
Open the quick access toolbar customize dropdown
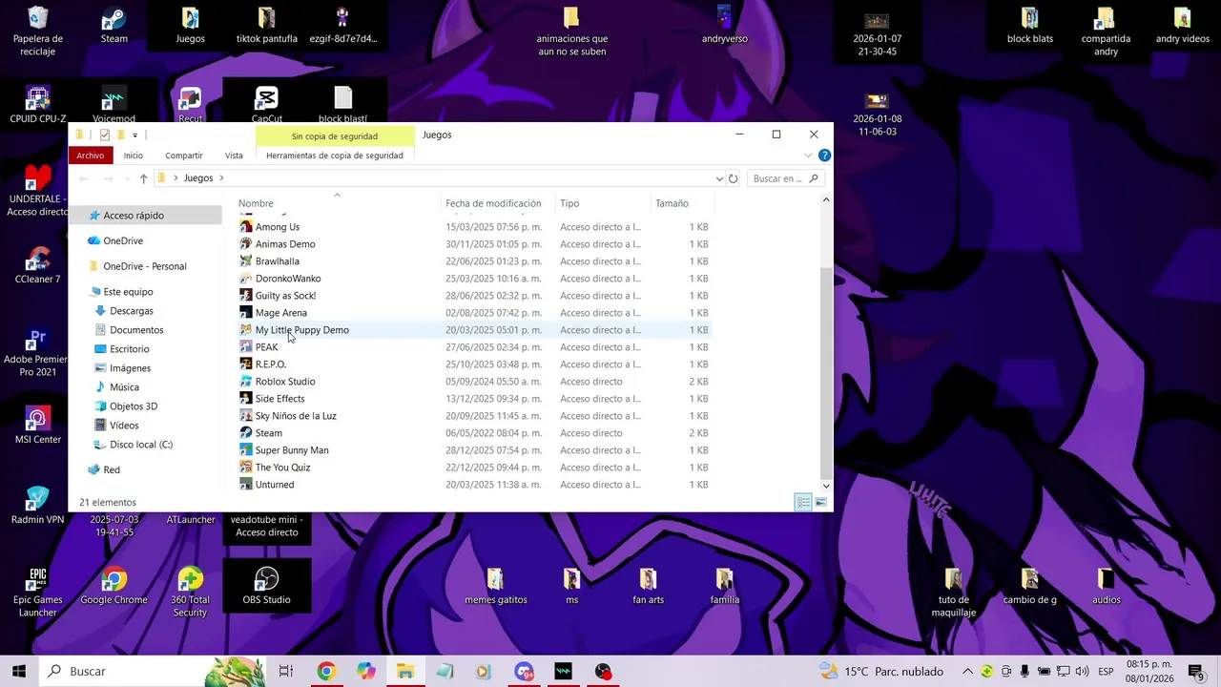135,135
